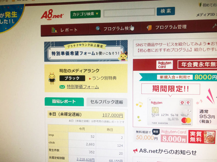Select the 簡易レポート tab
Viewport: 217px width, 162px height.
click(x=64, y=102)
